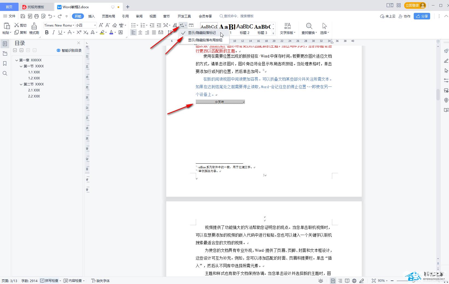
Task: Redo the last action
Action: 60,16
